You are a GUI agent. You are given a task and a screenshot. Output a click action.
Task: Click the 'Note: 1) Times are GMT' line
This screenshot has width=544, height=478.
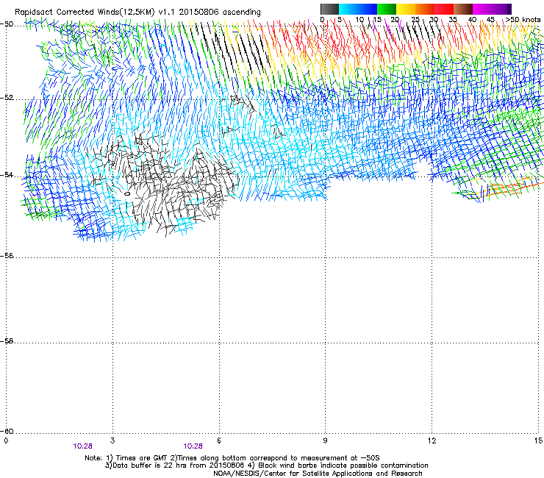[x=232, y=458]
